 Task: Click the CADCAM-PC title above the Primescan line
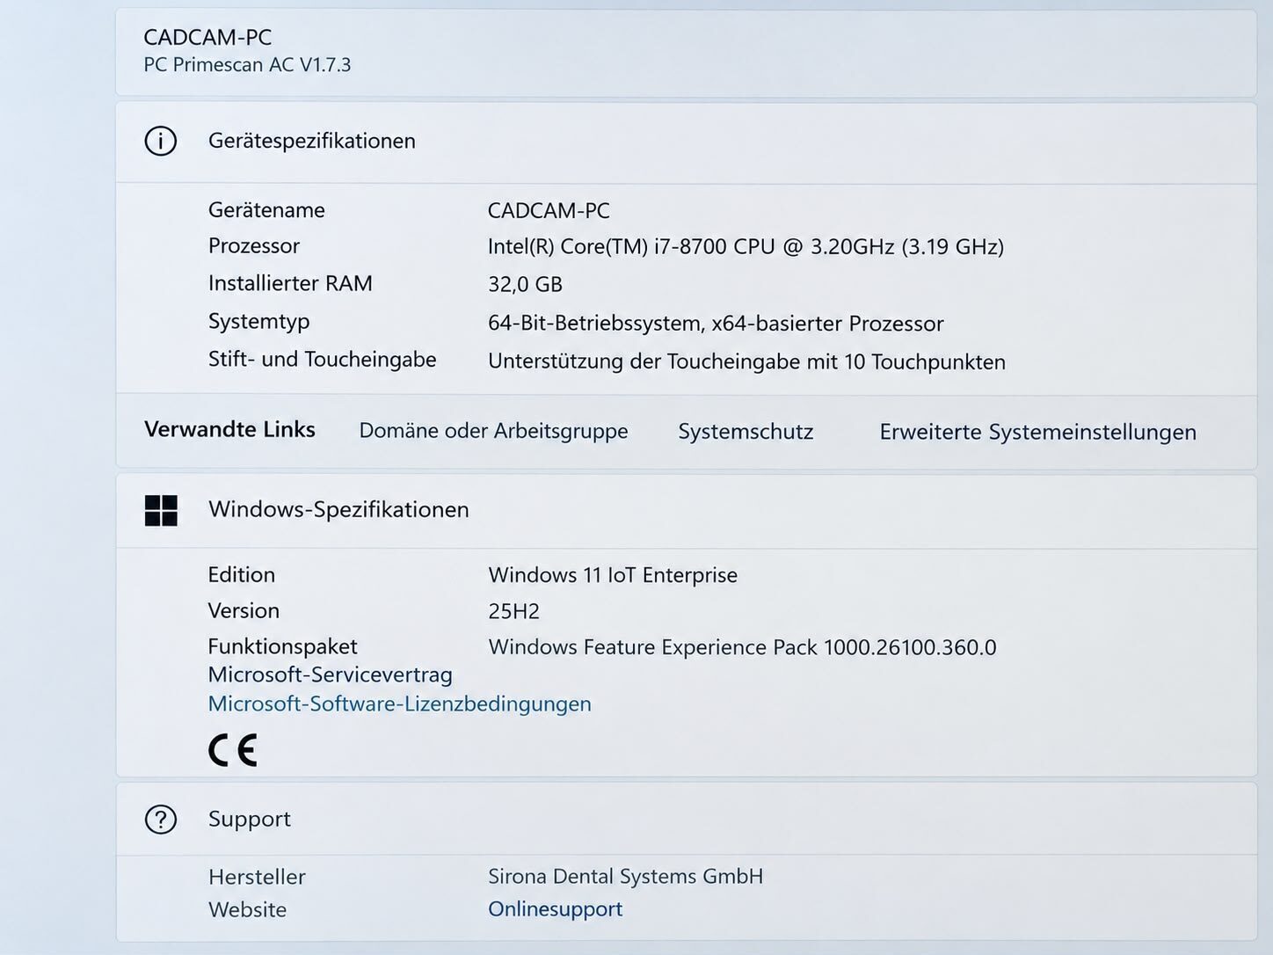coord(207,37)
